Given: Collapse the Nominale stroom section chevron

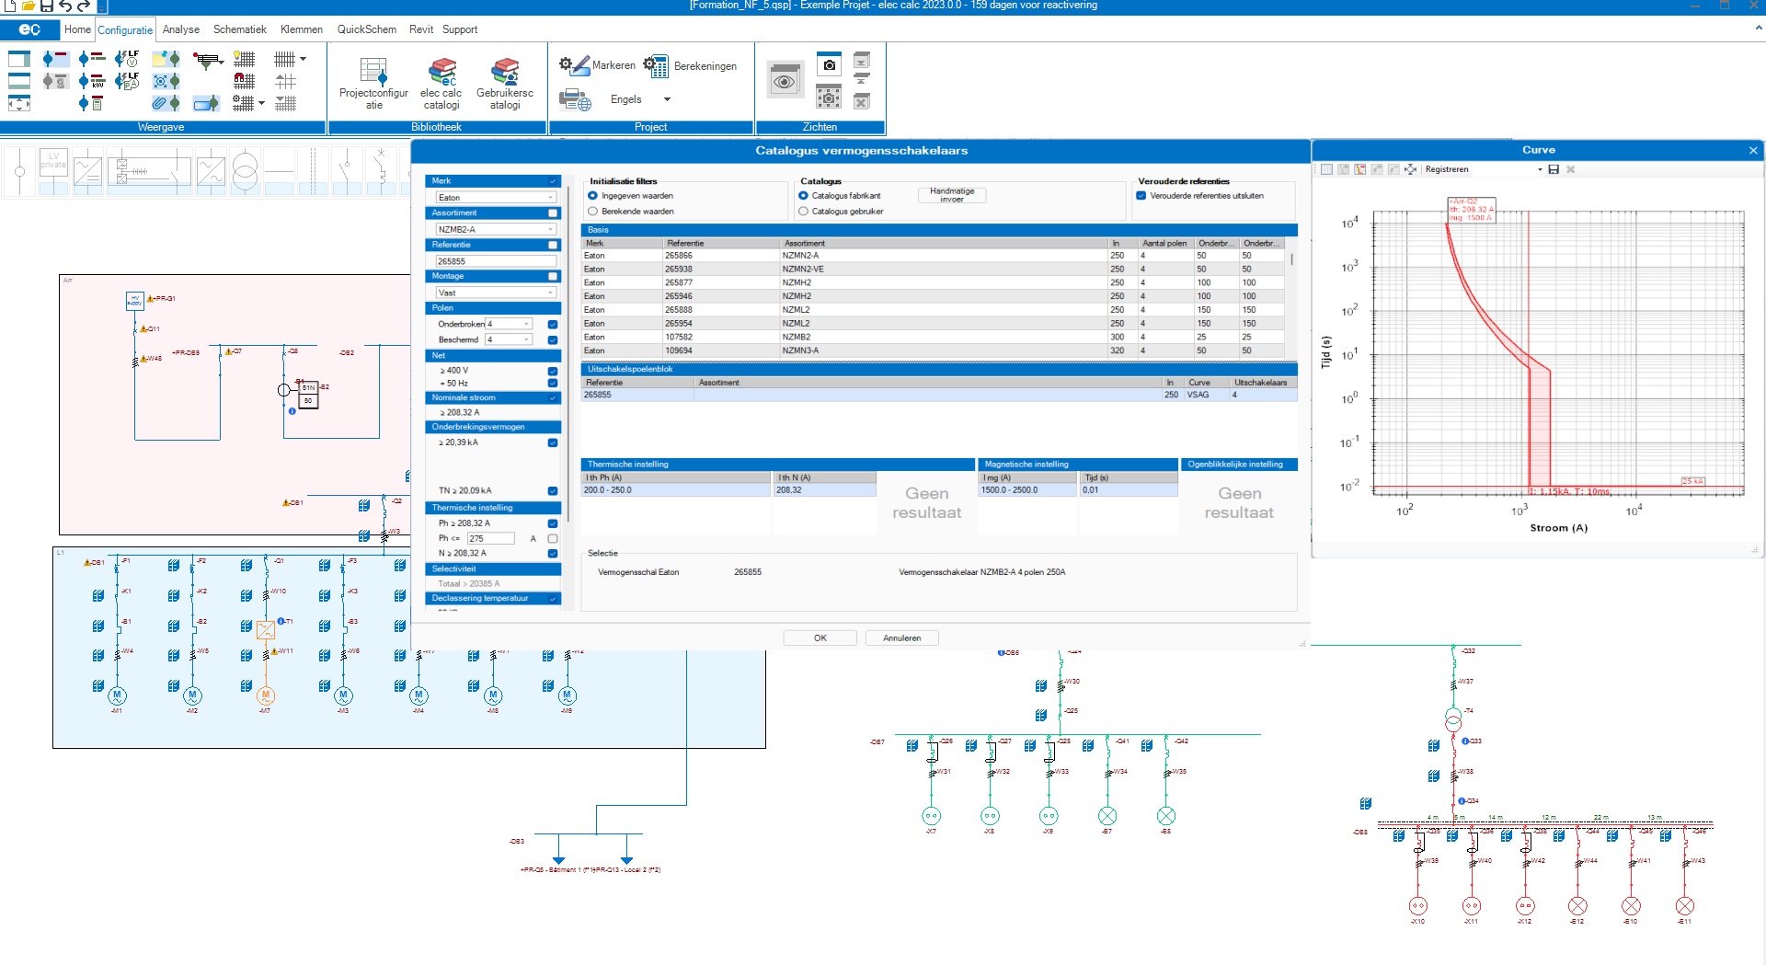Looking at the screenshot, I should [553, 398].
